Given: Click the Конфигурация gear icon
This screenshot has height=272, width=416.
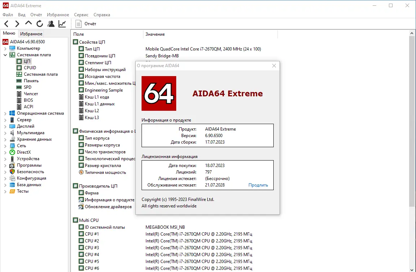Looking at the screenshot, I should 12,178.
